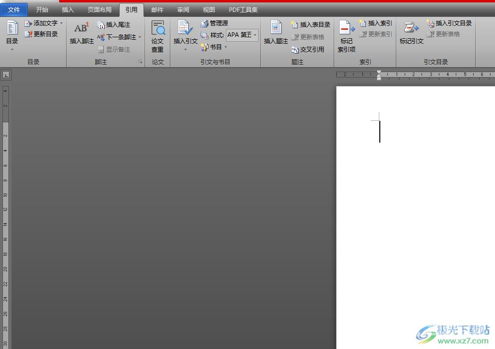Click 更新索引 button
The width and height of the screenshot is (495, 349).
click(376, 34)
